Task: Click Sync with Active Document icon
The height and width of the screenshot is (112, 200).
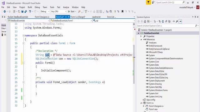Action: [160, 21]
